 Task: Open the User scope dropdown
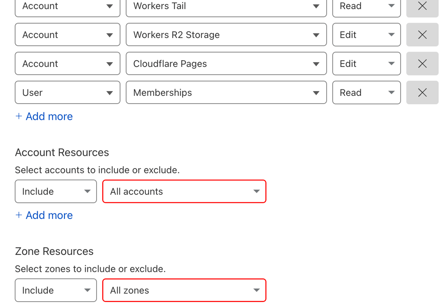point(67,93)
